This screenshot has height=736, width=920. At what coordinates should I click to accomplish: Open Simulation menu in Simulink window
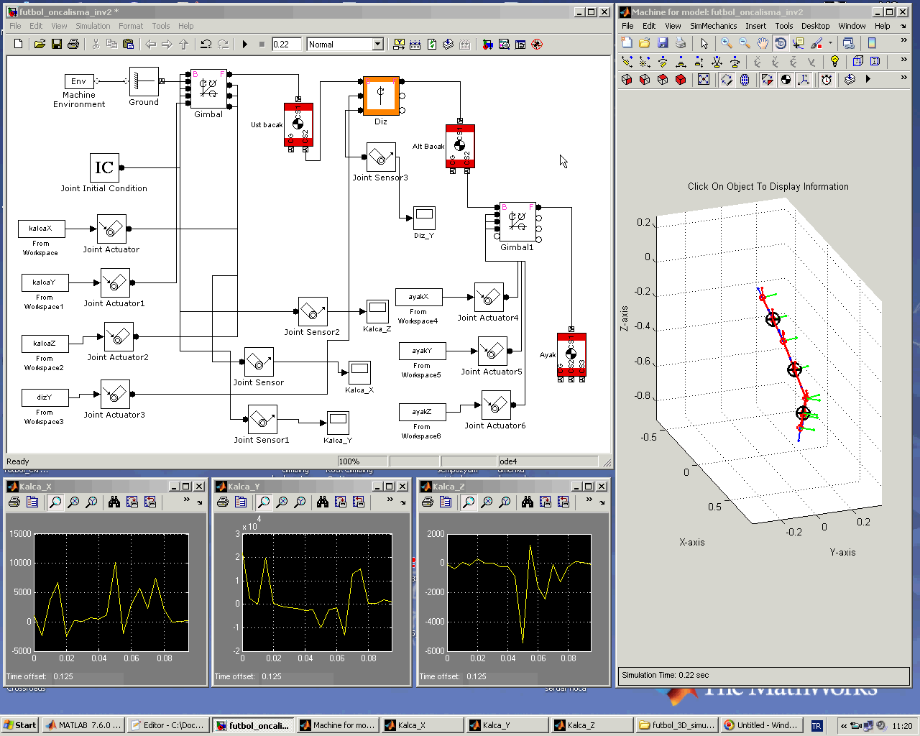tap(93, 26)
